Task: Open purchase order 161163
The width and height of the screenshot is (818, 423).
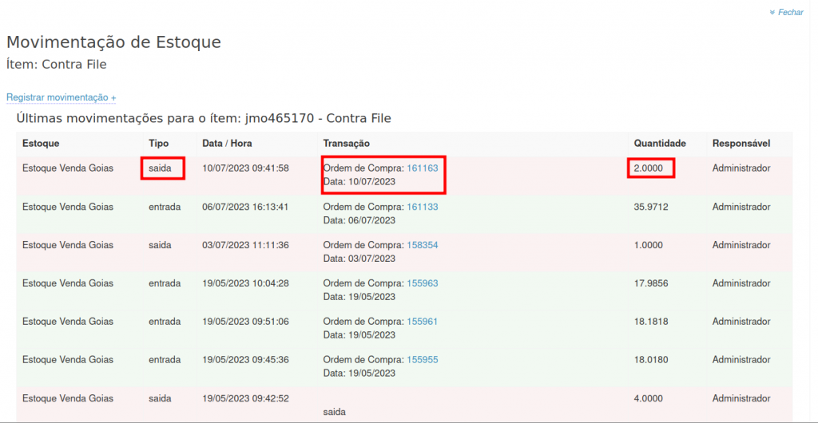Action: pyautogui.click(x=423, y=168)
